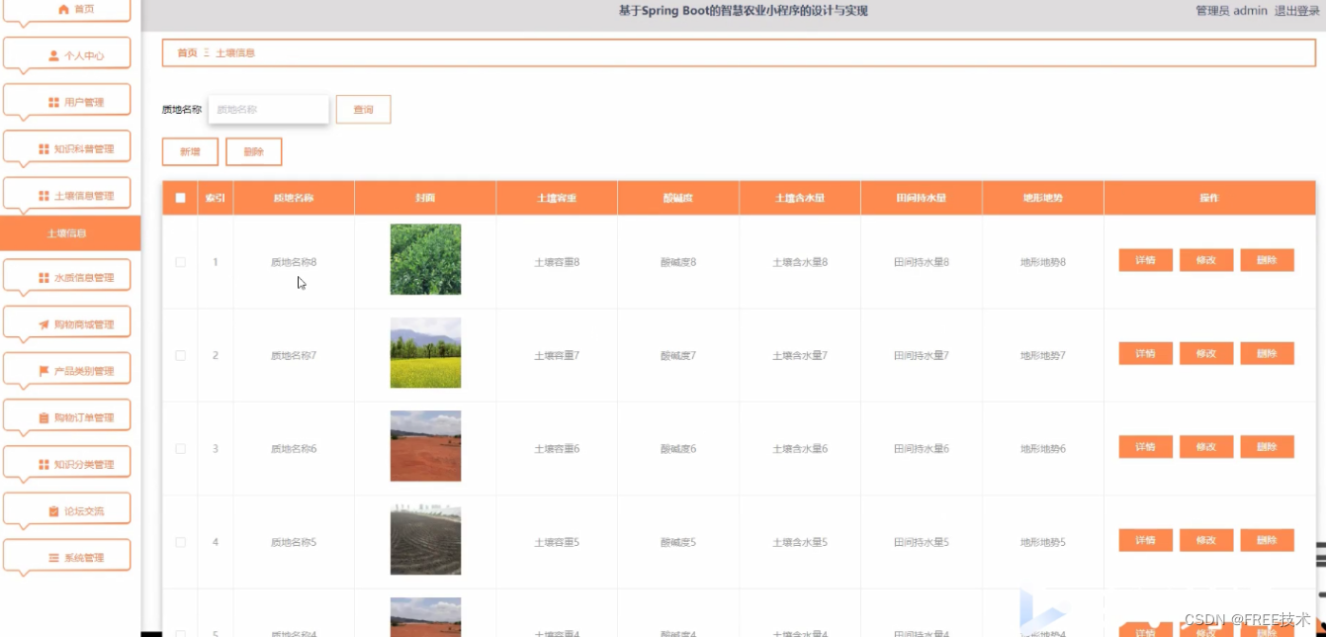This screenshot has height=637, width=1326.
Task: Click the 地形地势 column header
Action: tap(1043, 198)
